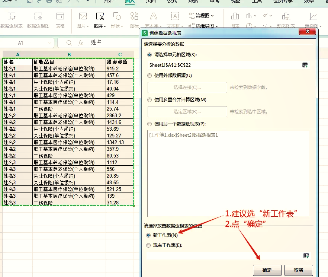Click the 截屏 screenshot tool icon
328x277 pixels.
[x=100, y=16]
